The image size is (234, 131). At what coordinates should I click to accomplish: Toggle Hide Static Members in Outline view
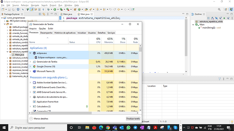[x=220, y=18]
